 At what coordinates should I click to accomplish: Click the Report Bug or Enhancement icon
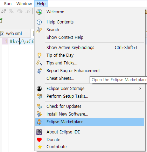[39, 71]
